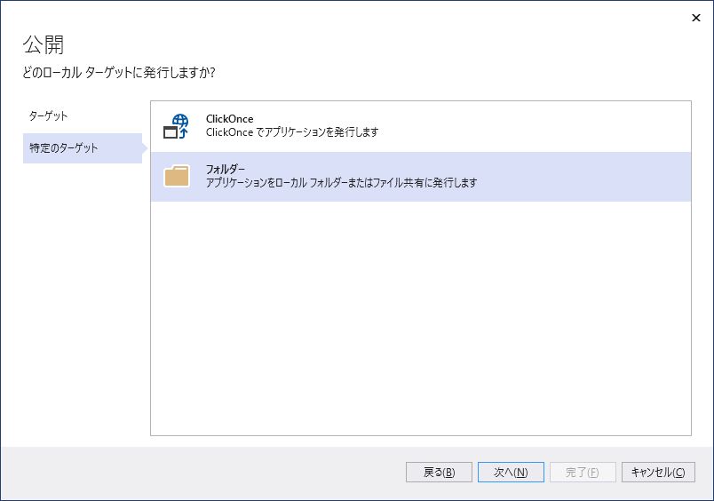Image resolution: width=714 pixels, height=501 pixels.
Task: Click the フォルダー description about local folders
Action: [x=342, y=183]
